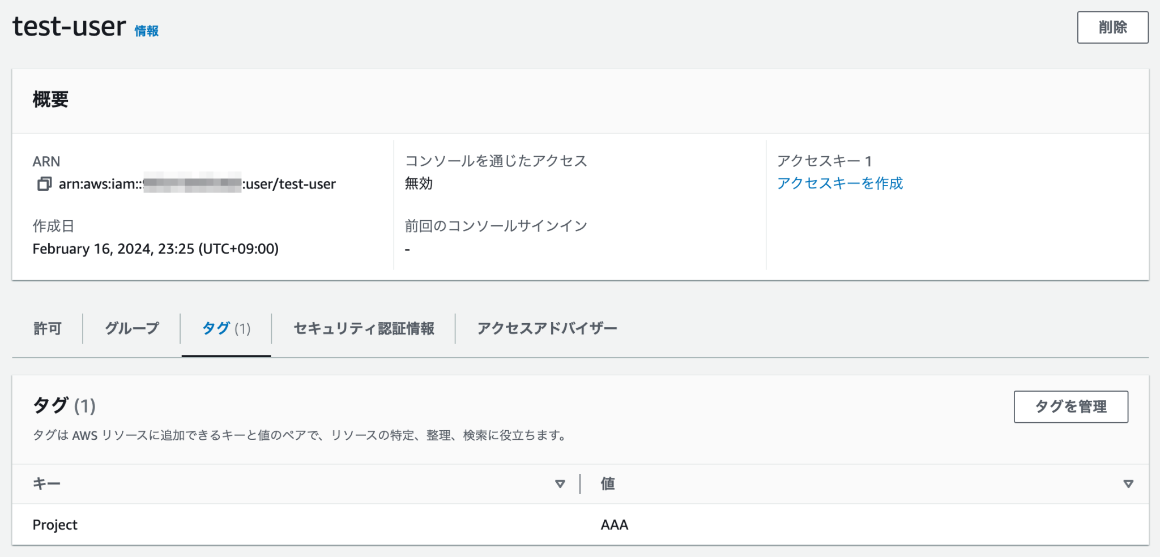Select the AAA tag value cell
This screenshot has height=557, width=1160.
pos(614,525)
